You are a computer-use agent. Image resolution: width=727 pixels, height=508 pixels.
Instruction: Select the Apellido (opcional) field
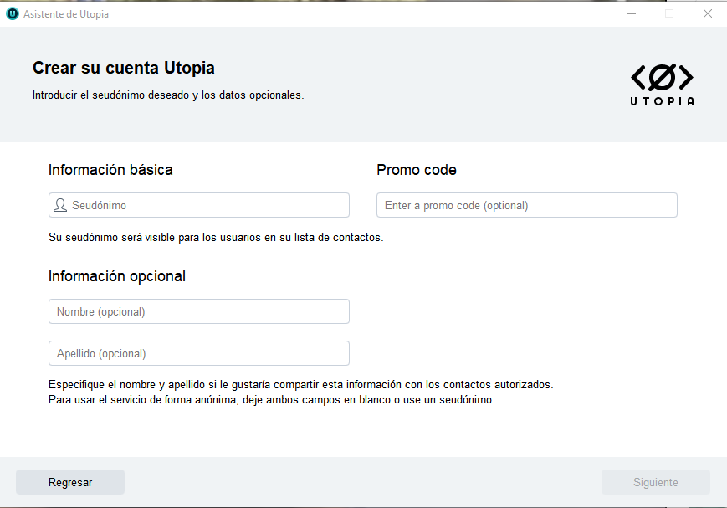[x=199, y=353]
